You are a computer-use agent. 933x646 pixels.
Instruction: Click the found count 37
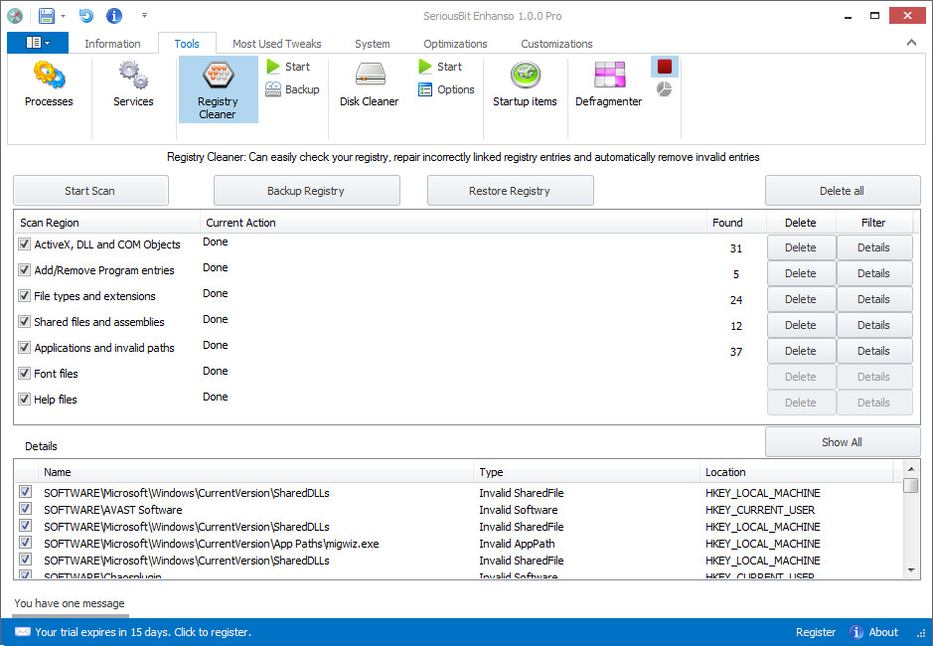(x=736, y=352)
